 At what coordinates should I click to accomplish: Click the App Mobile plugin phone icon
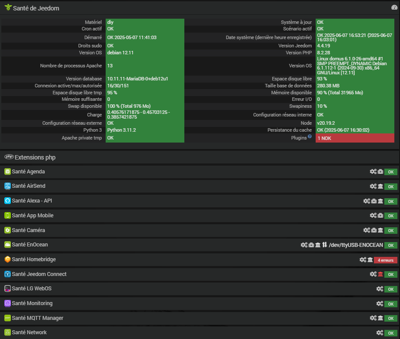tap(8, 216)
